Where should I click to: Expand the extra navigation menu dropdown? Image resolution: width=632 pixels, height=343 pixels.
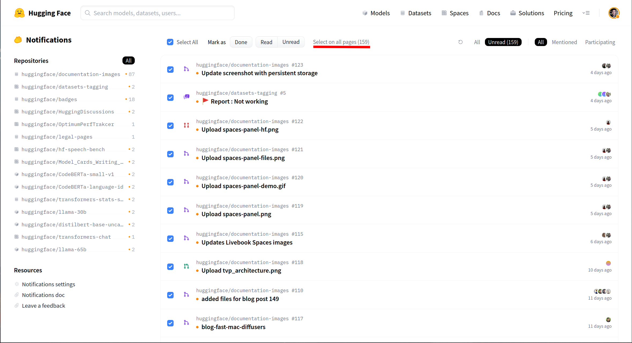tap(586, 13)
